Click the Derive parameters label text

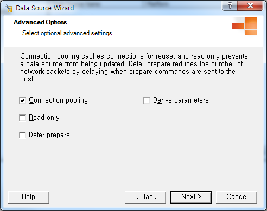[181, 100]
